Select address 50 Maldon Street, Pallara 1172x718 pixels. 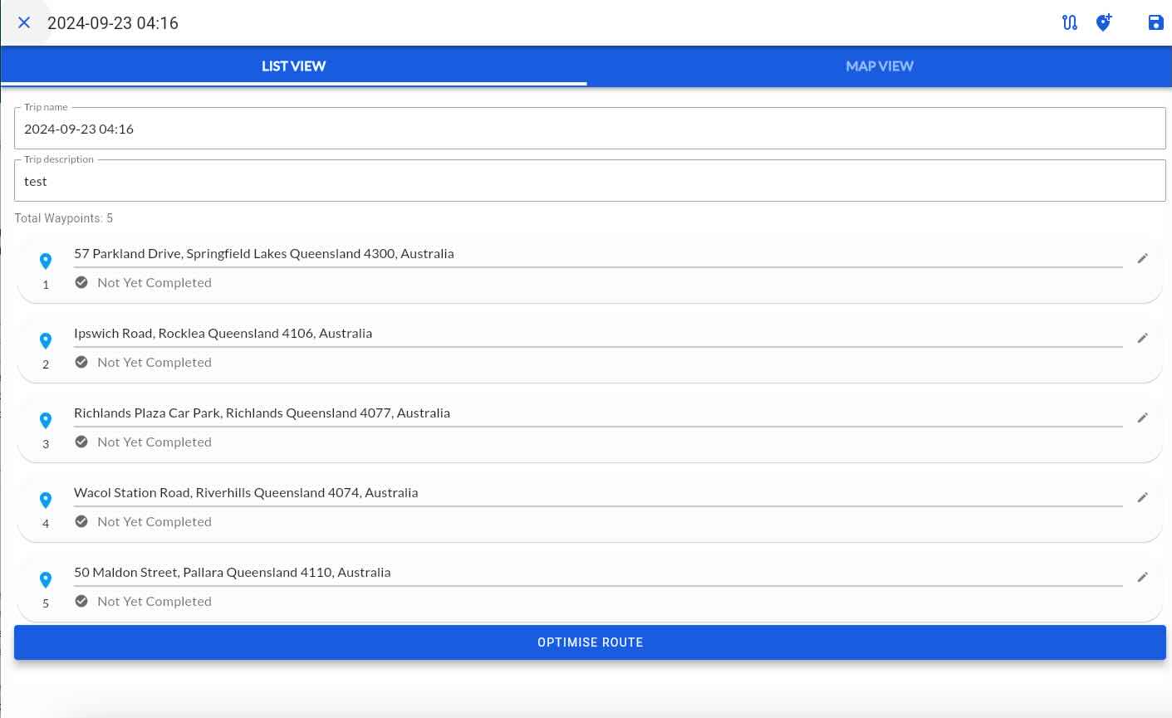pos(232,573)
